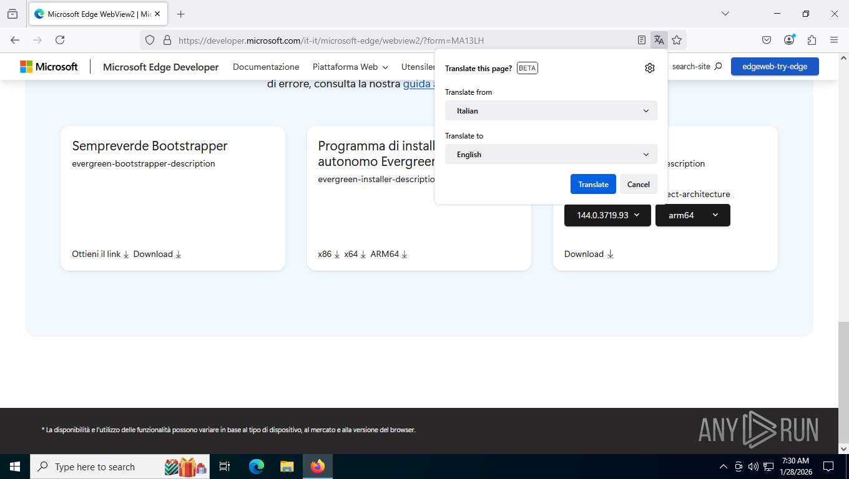Click the Microsoft logo
849x479 pixels.
49,67
